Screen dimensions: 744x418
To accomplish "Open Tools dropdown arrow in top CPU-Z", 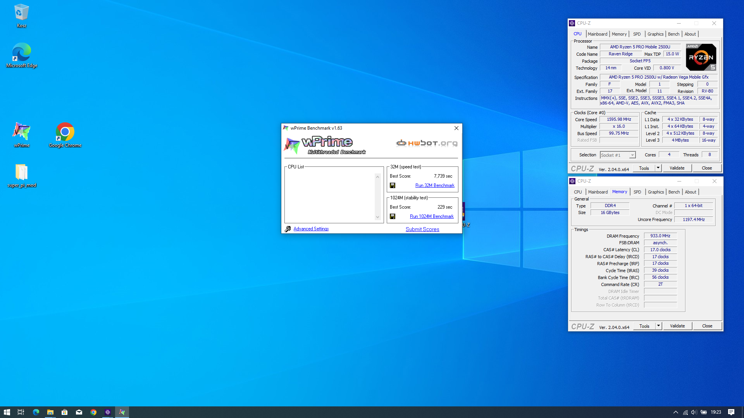I will 658,168.
